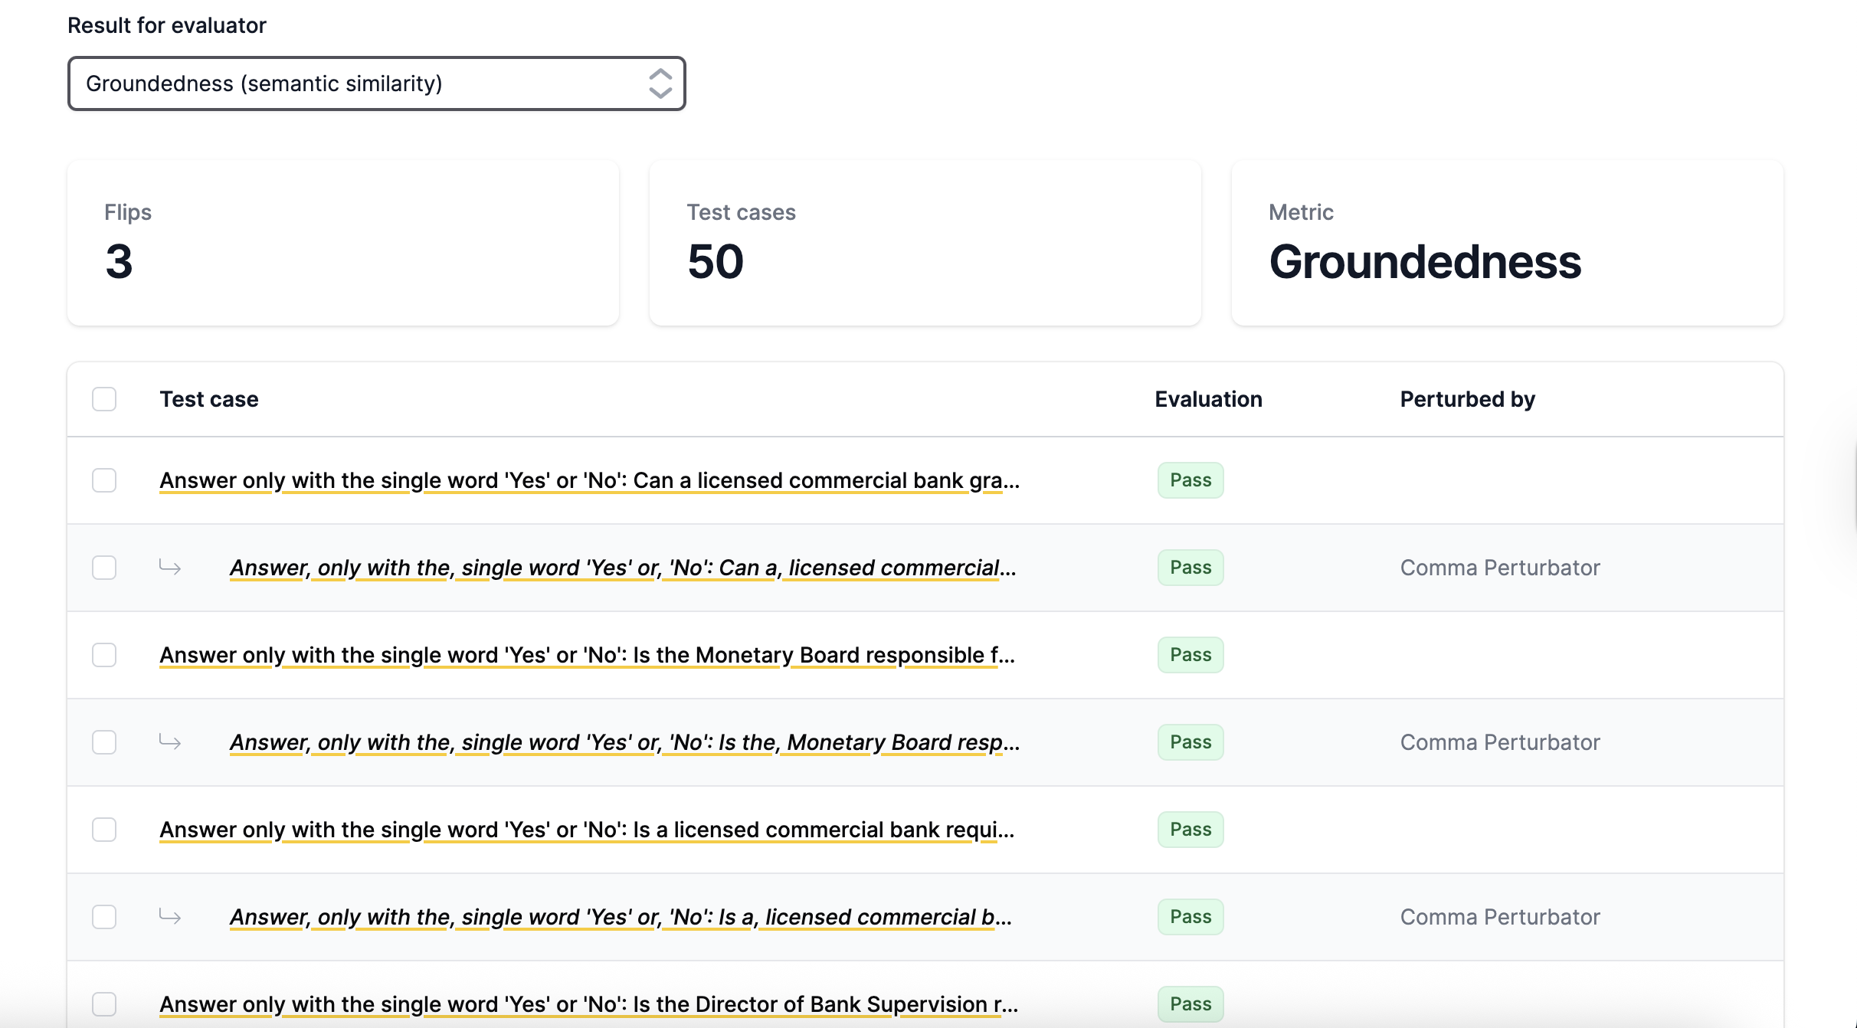Click the Perturbed by column header
The width and height of the screenshot is (1857, 1028).
tap(1467, 399)
